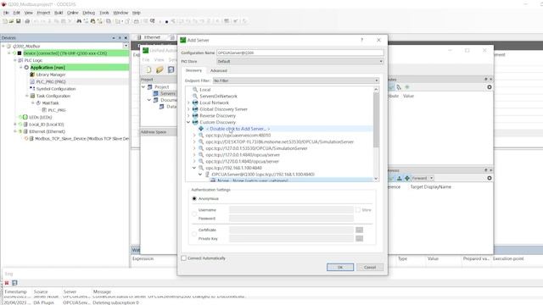Tick the Store checkbox
The image size is (543, 305).
pyautogui.click(x=358, y=210)
